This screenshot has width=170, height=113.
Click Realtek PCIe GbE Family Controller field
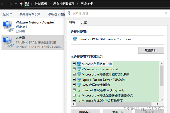click(x=117, y=40)
